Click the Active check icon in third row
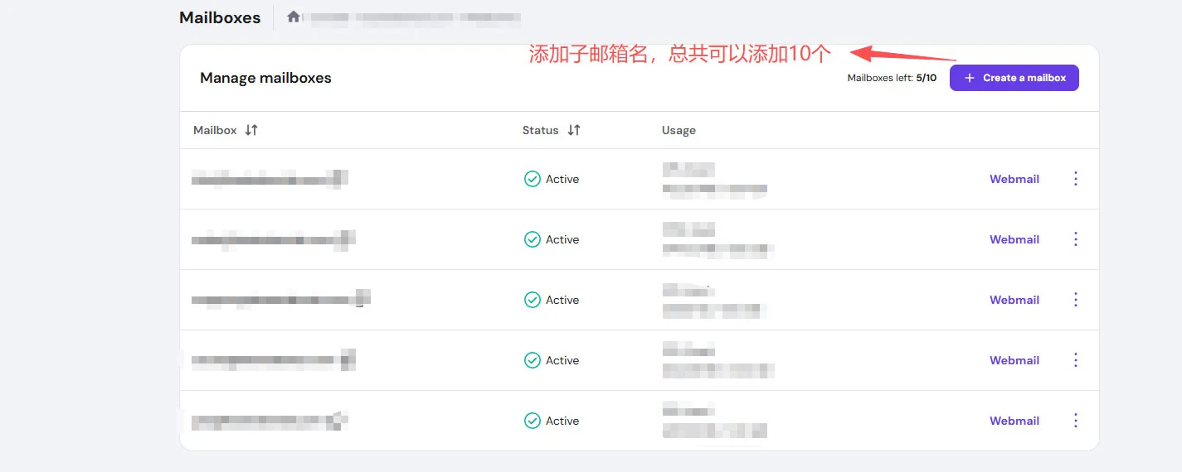The width and height of the screenshot is (1182, 472). pos(533,300)
